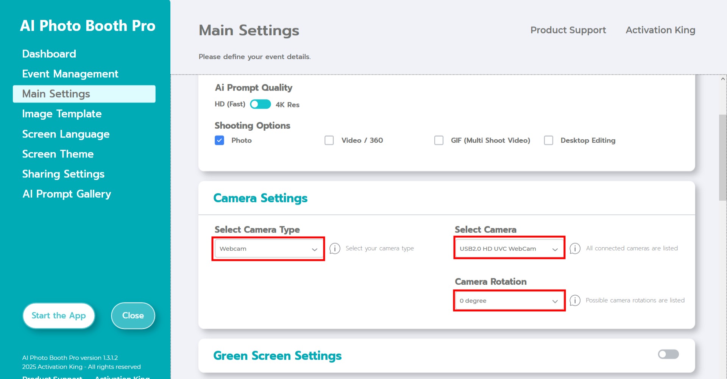This screenshot has height=379, width=727.
Task: Open Image Template from the sidebar
Action: [62, 114]
